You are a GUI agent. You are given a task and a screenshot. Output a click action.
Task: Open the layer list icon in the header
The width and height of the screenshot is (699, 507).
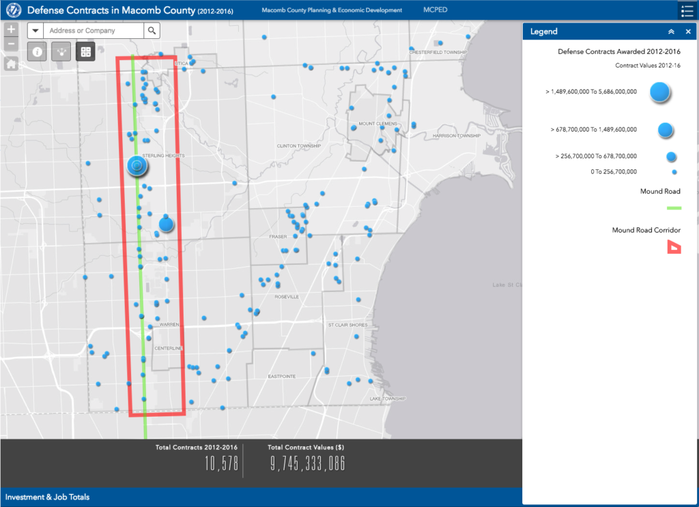pos(687,10)
